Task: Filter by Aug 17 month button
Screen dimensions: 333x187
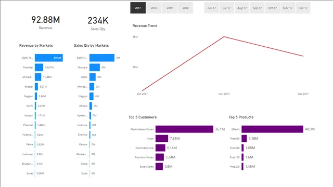Action: click(242, 8)
